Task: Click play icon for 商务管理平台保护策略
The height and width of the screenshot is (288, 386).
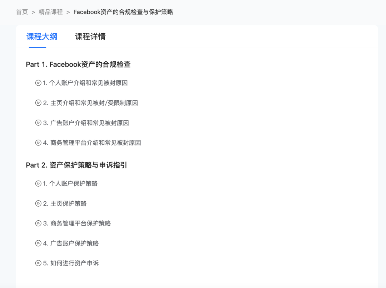Action: [38, 223]
